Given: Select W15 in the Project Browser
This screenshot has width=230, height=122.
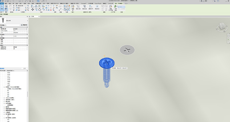Looking at the screenshot, I should click(x=9, y=73).
